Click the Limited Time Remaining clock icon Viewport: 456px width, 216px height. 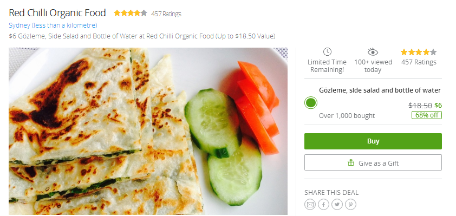point(327,52)
